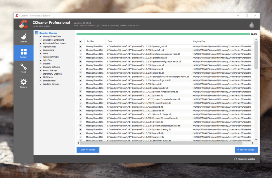Uncheck the vsavb7rt.dll issue row

(80, 50)
